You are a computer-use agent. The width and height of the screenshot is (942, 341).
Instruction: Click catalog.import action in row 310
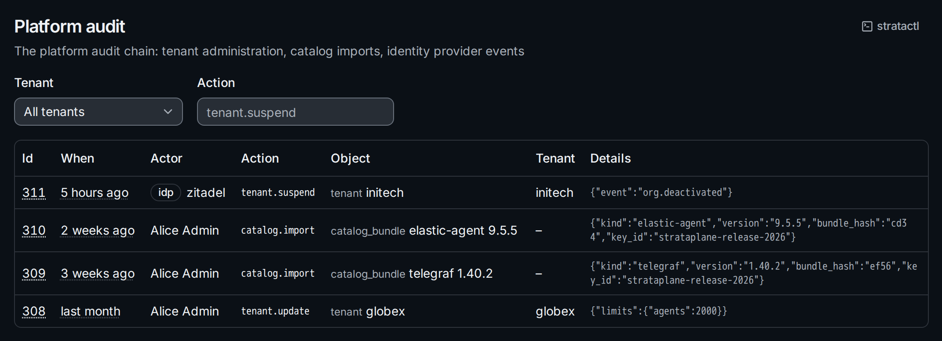pos(278,230)
